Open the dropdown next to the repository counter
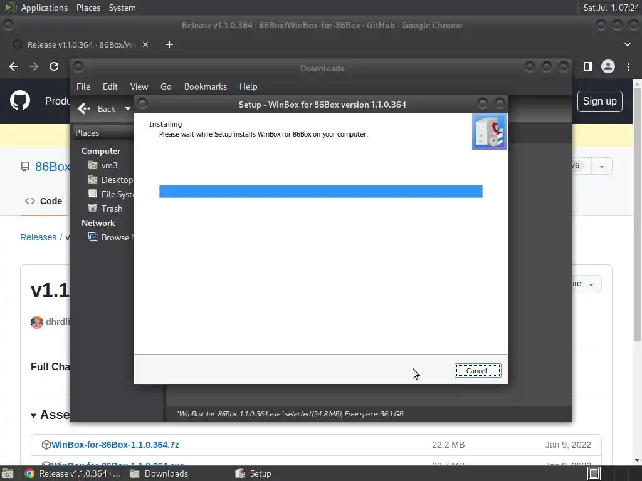This screenshot has height=481, width=642. tap(601, 167)
